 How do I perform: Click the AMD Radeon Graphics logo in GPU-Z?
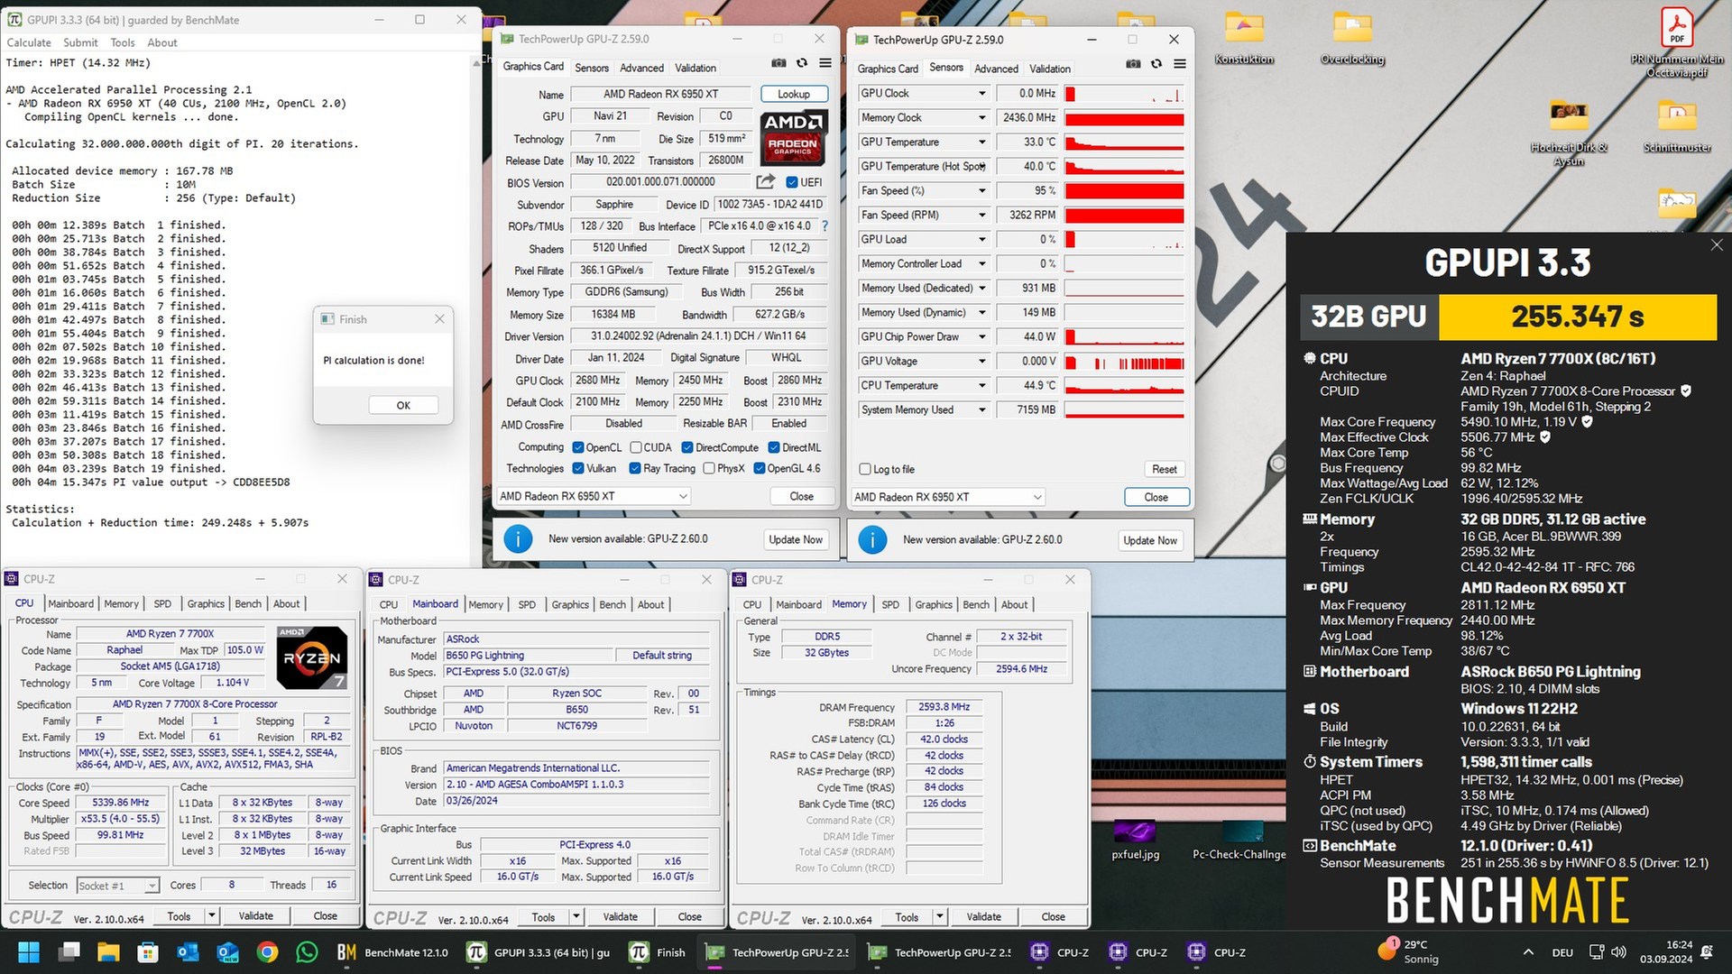coord(793,139)
